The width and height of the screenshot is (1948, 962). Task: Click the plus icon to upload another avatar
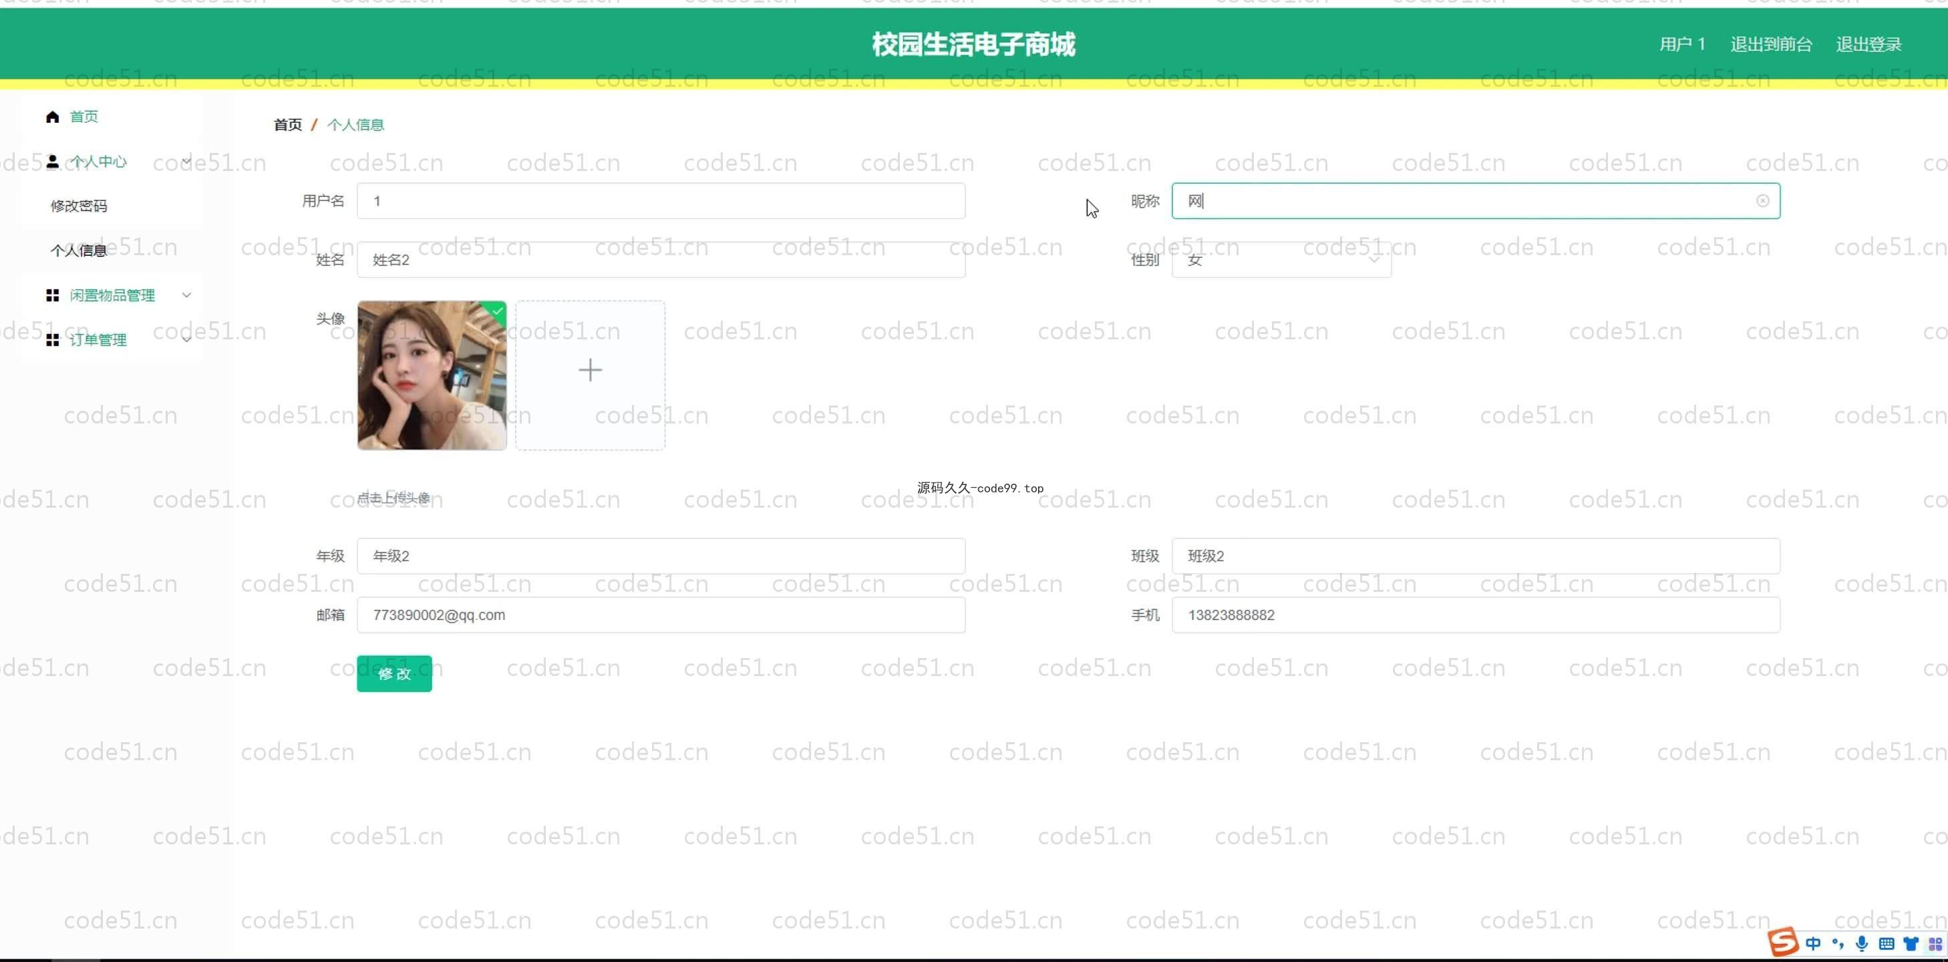click(590, 370)
